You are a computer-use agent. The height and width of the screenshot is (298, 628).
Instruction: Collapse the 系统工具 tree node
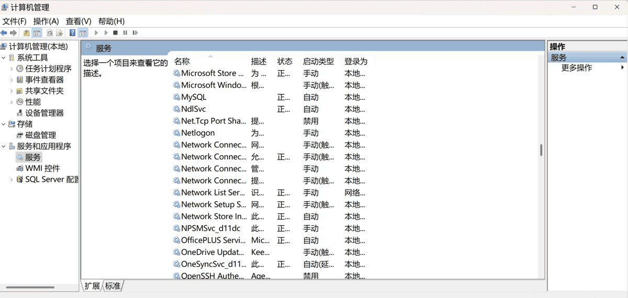point(4,58)
